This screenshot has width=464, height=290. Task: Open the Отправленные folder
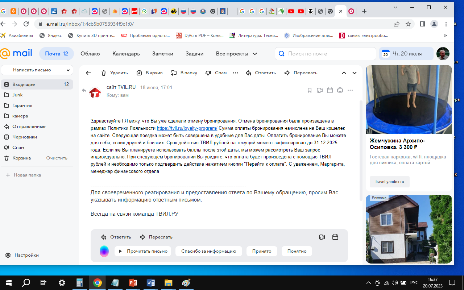point(37,126)
